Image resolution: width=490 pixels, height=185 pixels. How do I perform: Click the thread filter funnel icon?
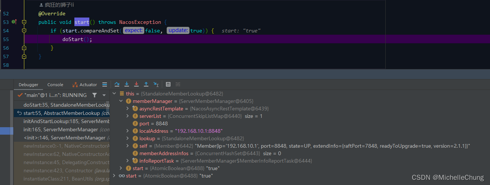tap(95, 95)
